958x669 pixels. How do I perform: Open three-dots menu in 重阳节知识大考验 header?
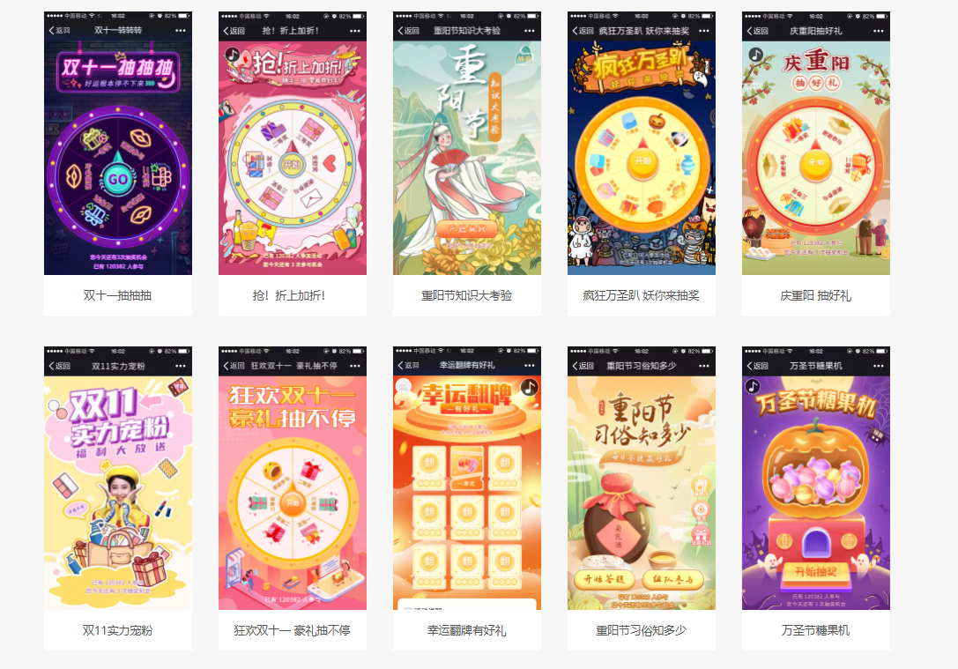coord(529,31)
